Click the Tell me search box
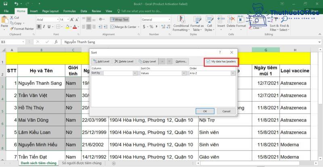 pos(139,11)
